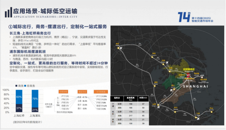Click the middle orange header box 客运方式

tap(82, 92)
